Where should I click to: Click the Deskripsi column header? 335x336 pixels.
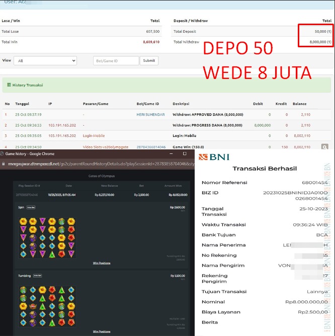pyautogui.click(x=181, y=104)
